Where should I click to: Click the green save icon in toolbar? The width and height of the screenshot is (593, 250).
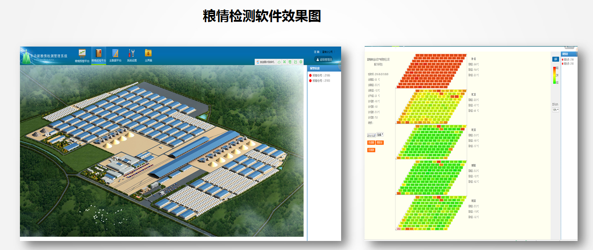click(290, 62)
